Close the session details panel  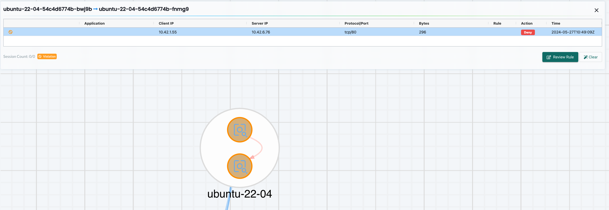click(597, 10)
